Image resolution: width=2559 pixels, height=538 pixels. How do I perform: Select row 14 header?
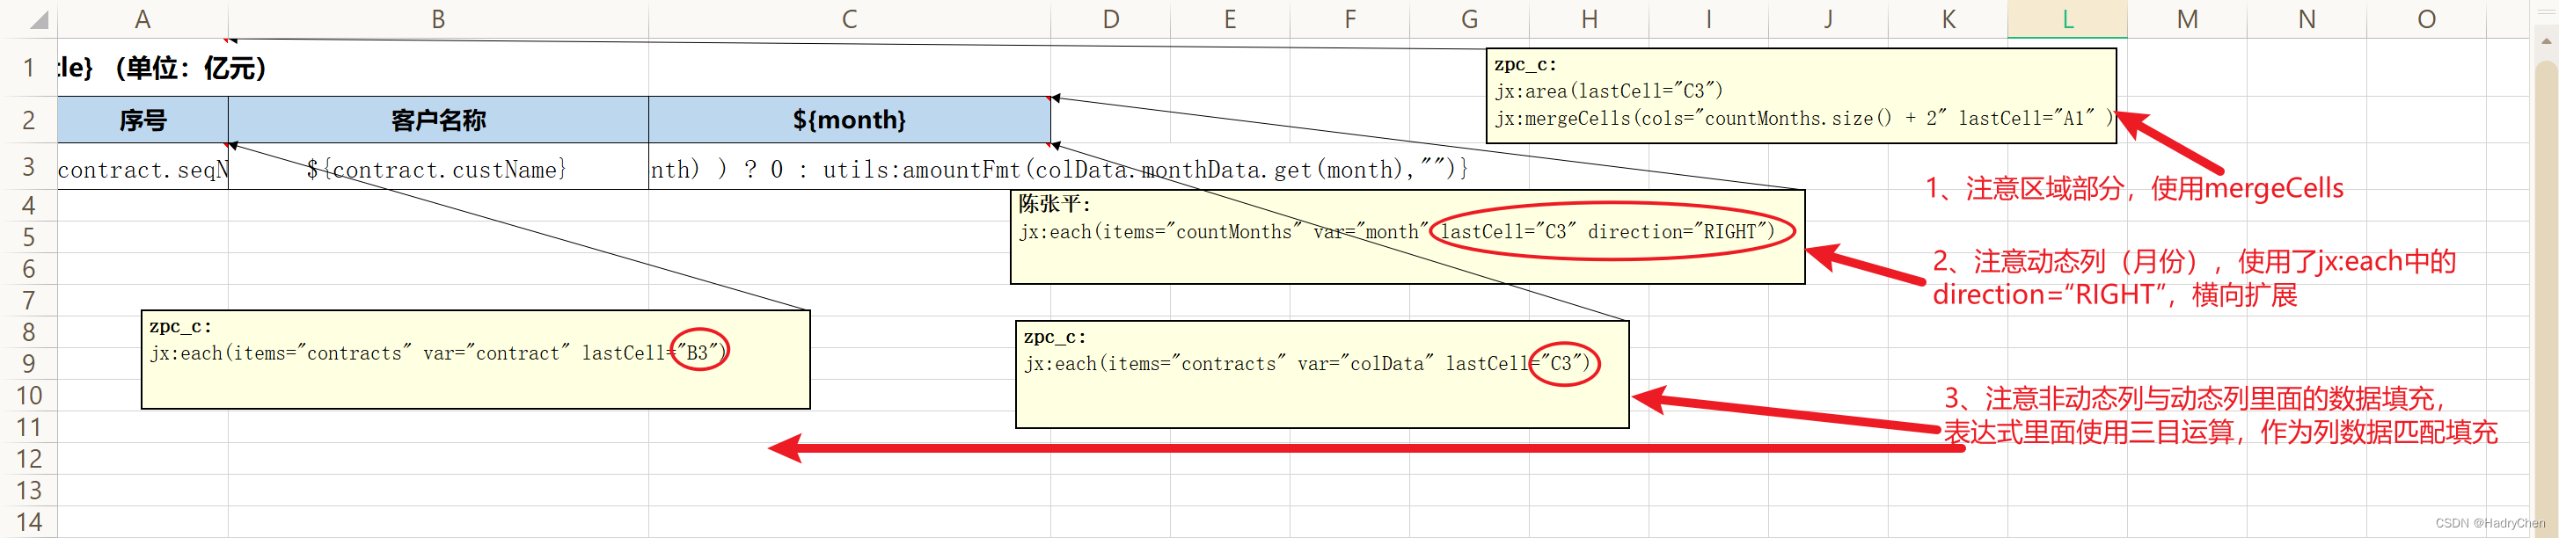click(29, 522)
